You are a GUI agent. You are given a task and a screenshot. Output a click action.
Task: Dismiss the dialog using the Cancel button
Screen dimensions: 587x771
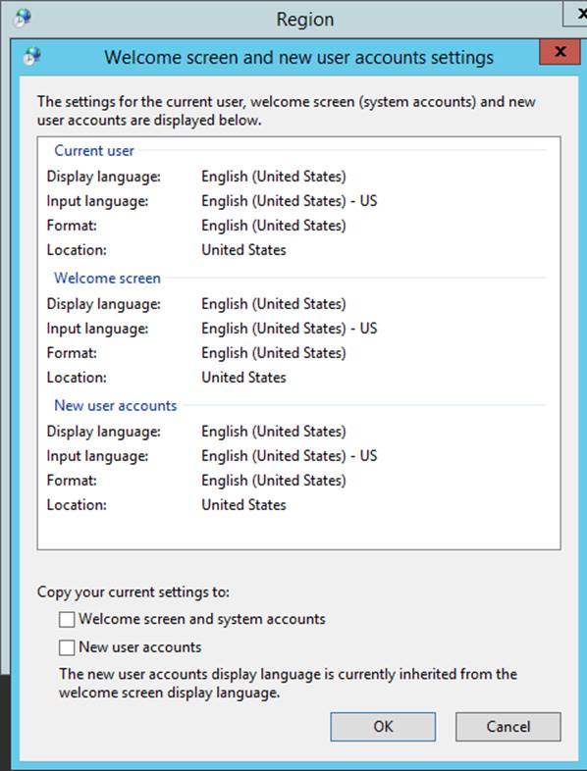[x=508, y=726]
